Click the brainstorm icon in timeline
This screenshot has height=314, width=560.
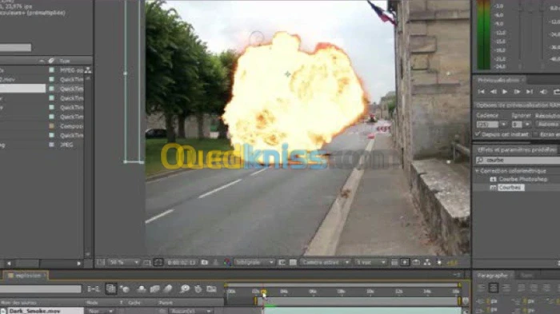184,289
